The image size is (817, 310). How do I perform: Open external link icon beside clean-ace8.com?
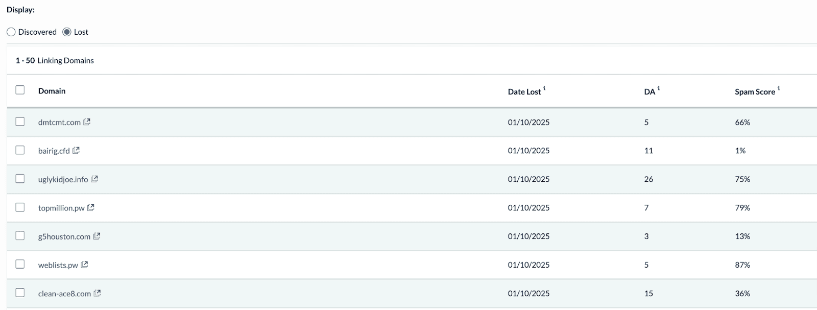[x=98, y=294]
